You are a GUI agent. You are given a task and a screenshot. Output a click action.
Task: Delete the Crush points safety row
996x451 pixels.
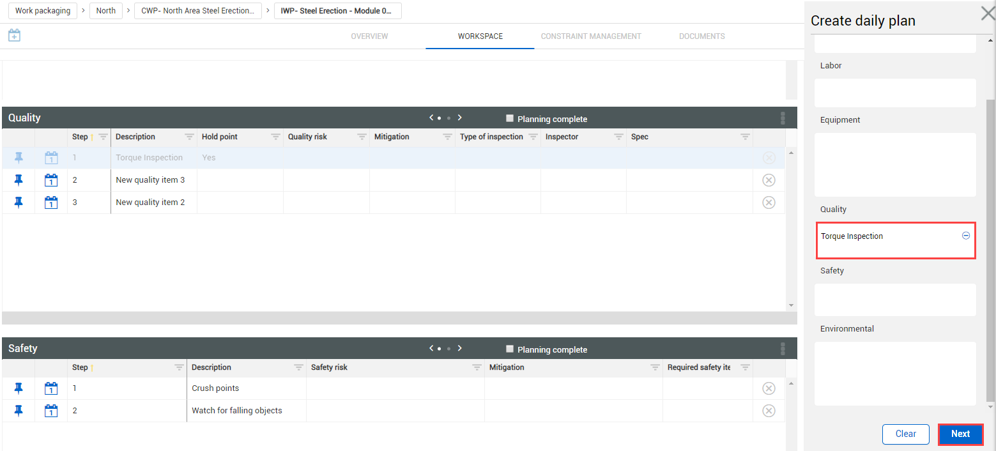point(769,388)
